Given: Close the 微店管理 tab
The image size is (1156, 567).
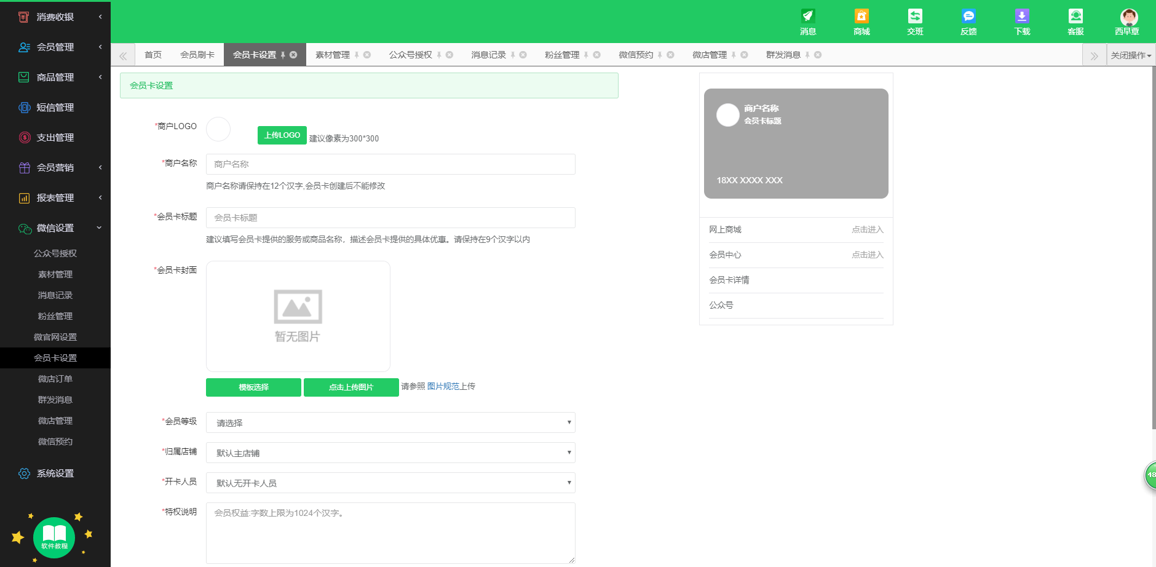Looking at the screenshot, I should click(744, 55).
